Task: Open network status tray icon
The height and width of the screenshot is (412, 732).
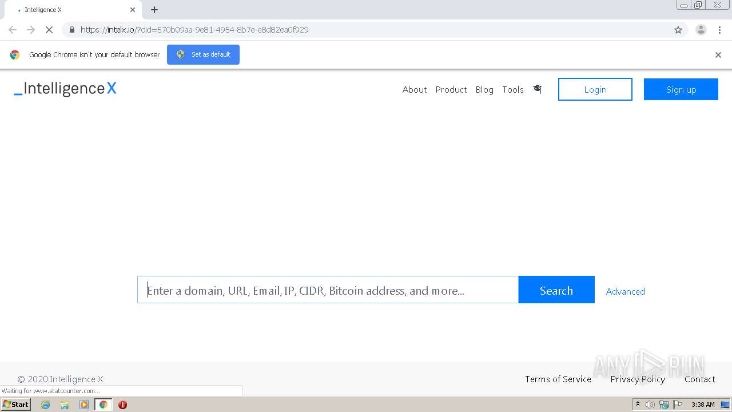Action: point(663,405)
